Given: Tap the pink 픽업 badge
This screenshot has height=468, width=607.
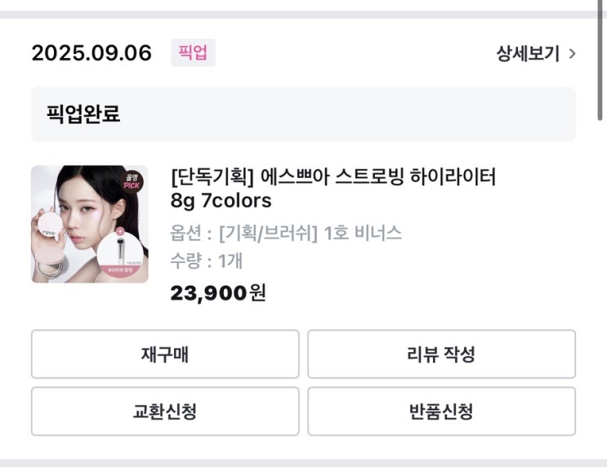Looking at the screenshot, I should 193,53.
